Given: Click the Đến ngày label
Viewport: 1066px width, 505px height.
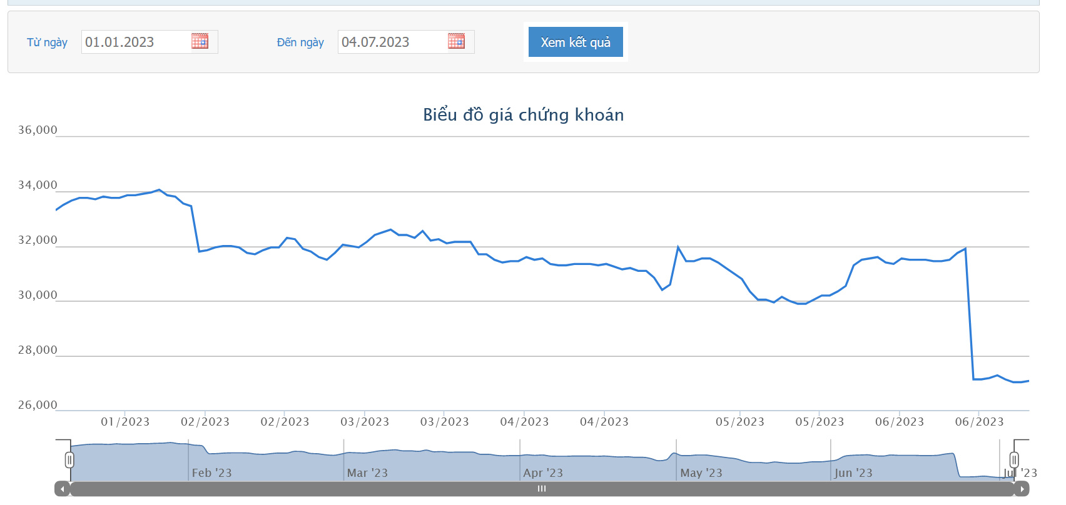Looking at the screenshot, I should click(x=300, y=42).
